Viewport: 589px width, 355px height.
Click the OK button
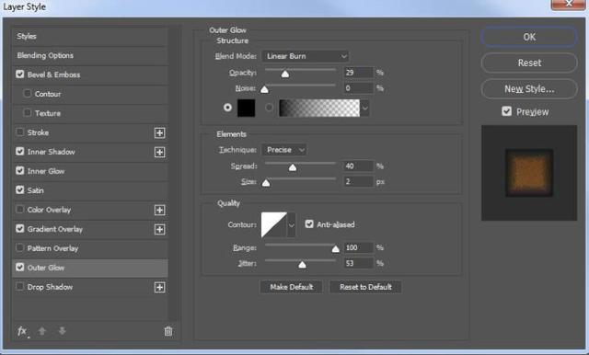pos(529,37)
